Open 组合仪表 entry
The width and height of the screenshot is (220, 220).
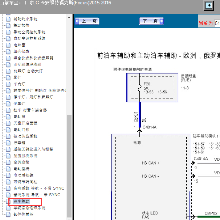(x=21, y=51)
